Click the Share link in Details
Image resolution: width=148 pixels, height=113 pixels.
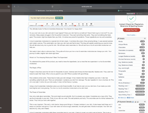[132, 98]
